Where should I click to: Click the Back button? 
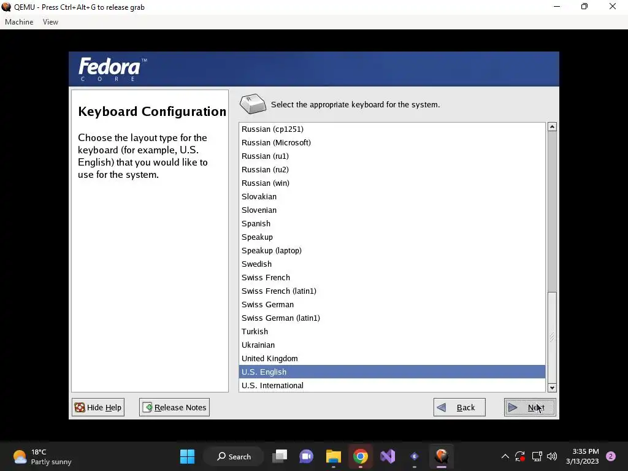click(x=459, y=407)
